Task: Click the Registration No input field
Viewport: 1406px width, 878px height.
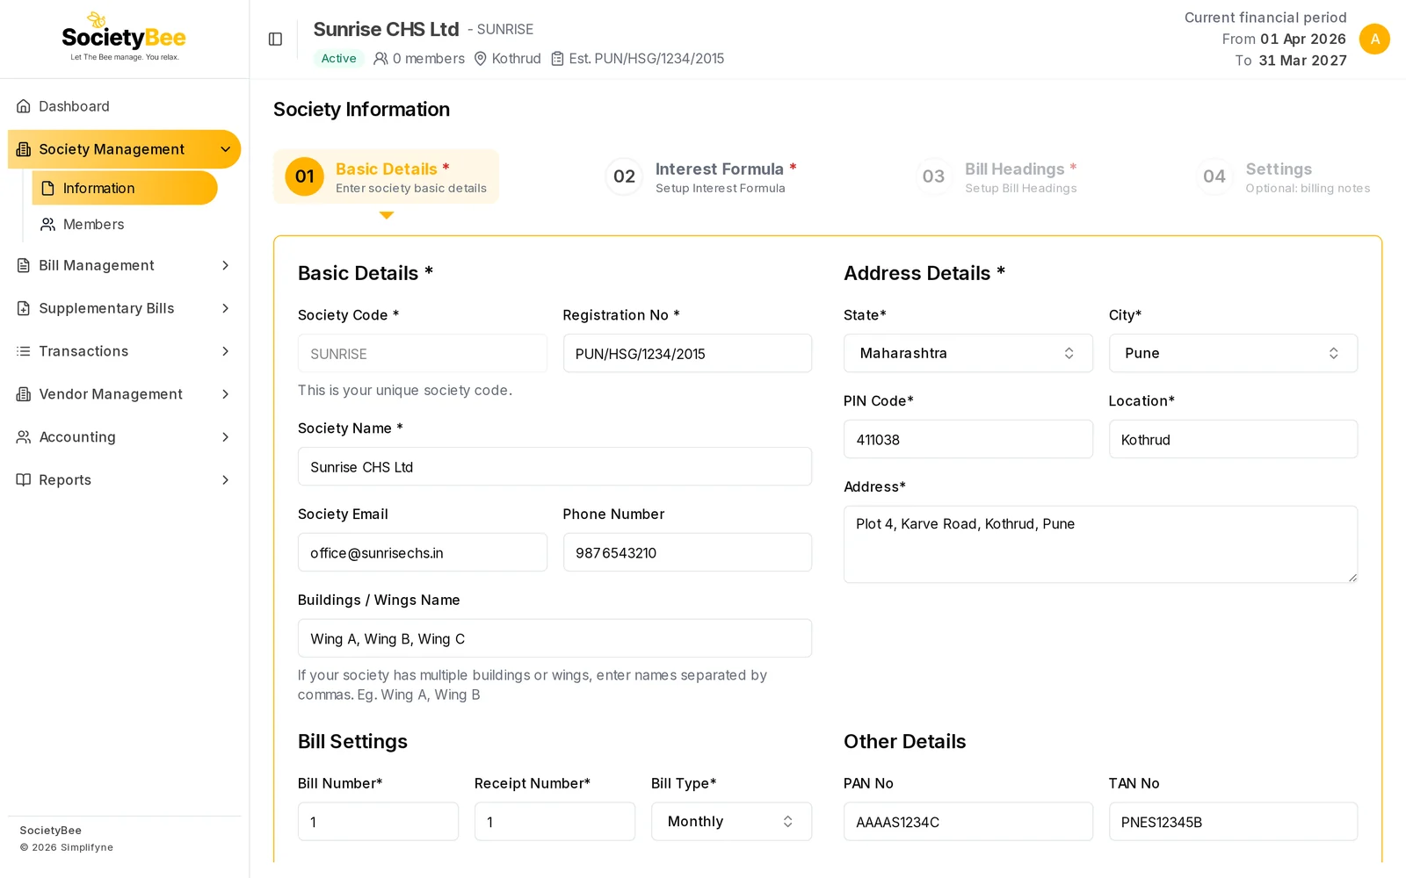Action: (x=687, y=354)
